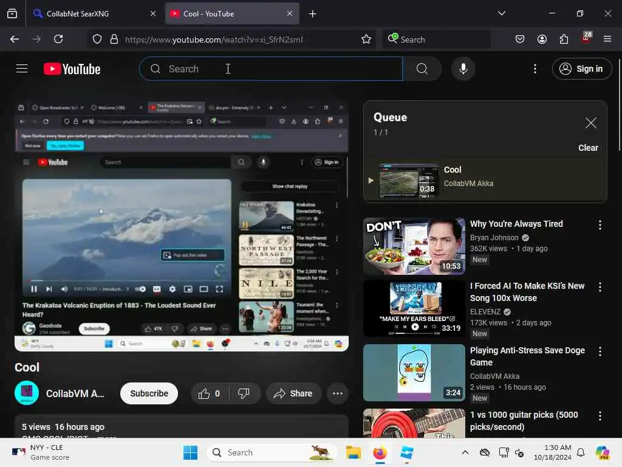This screenshot has height=467, width=622.
Task: Open I Forced AI To Make KSI's video title
Action: click(x=527, y=292)
